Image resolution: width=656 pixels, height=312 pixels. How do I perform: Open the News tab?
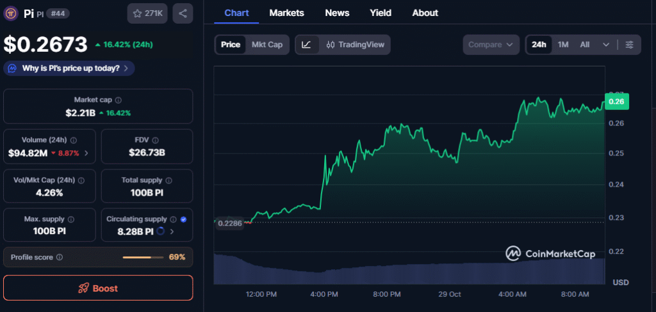click(337, 13)
